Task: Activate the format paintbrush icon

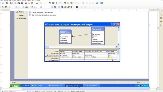Action: tap(37, 3)
